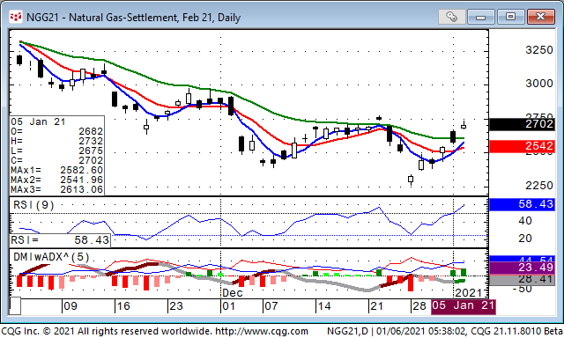Click the 05 Jan 21 date in data box
The height and width of the screenshot is (338, 564).
[x=38, y=121]
